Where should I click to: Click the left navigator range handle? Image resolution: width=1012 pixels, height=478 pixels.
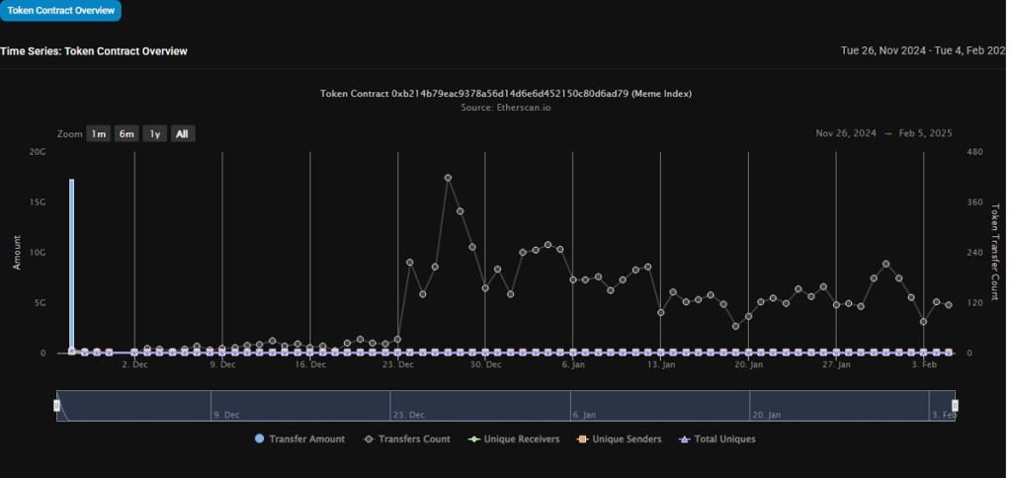pos(57,406)
